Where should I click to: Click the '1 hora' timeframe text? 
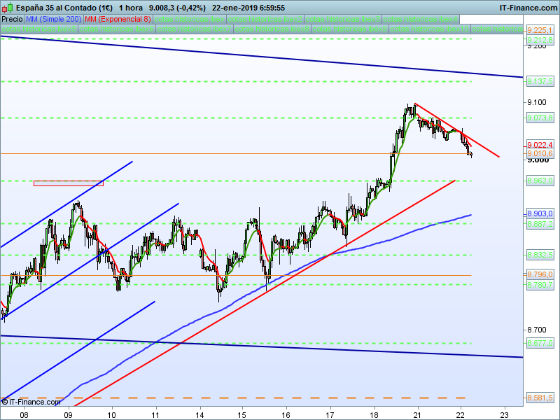(131, 8)
